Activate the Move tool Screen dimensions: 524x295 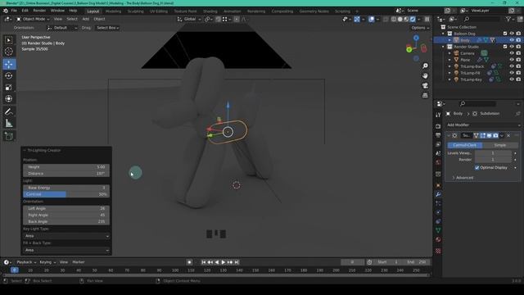[x=9, y=64]
